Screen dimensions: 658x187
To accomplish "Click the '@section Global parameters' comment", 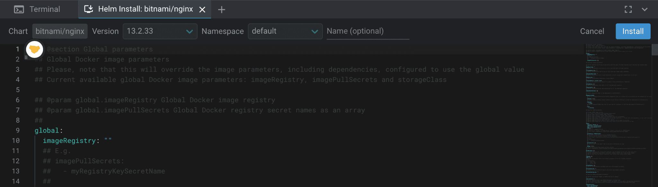I will point(100,49).
